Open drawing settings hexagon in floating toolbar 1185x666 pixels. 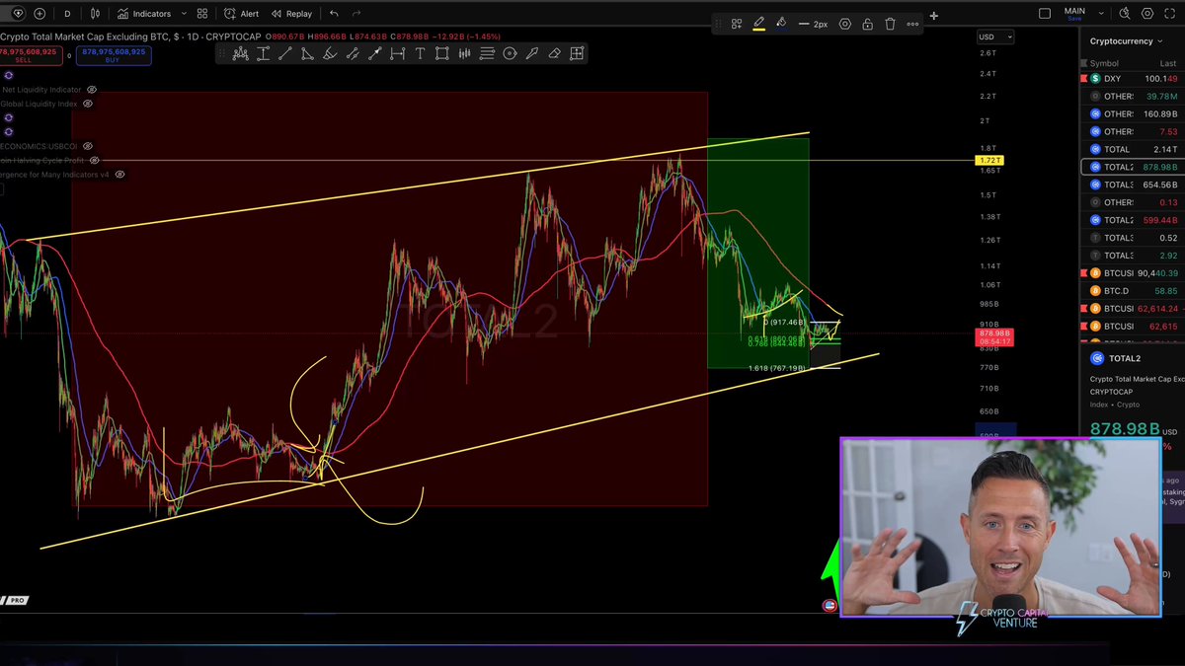point(845,24)
